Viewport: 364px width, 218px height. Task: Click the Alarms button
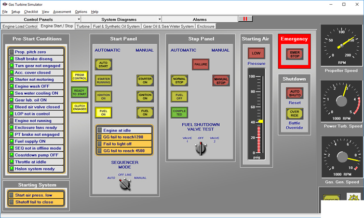[199, 20]
